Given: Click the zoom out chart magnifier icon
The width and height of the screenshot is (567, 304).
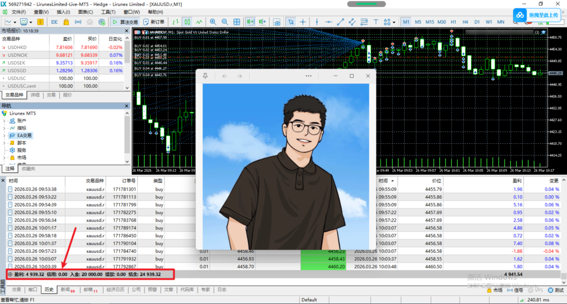Looking at the screenshot, I should (225, 22).
